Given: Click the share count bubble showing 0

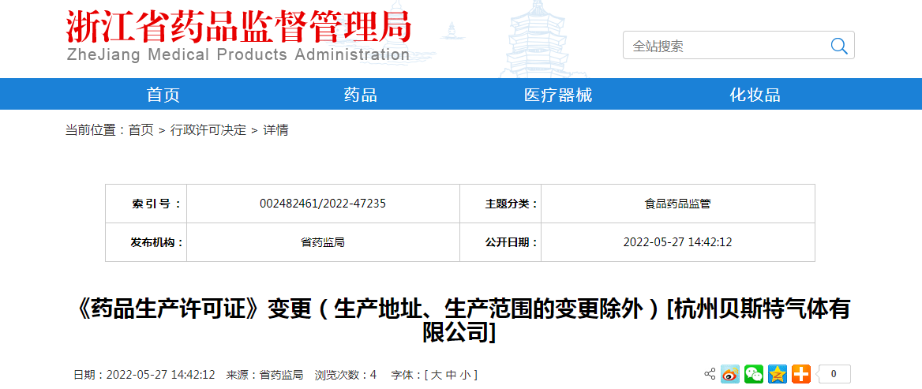Looking at the screenshot, I should coord(833,374).
